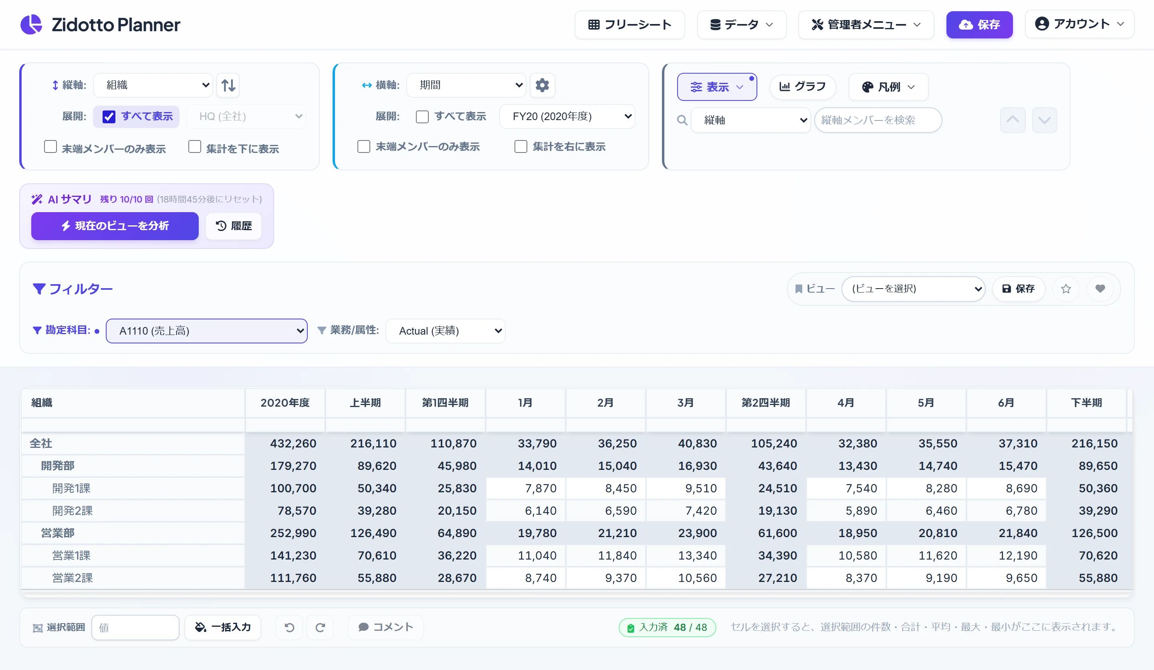Click the 一括入力 button
The image size is (1154, 670).
point(223,627)
